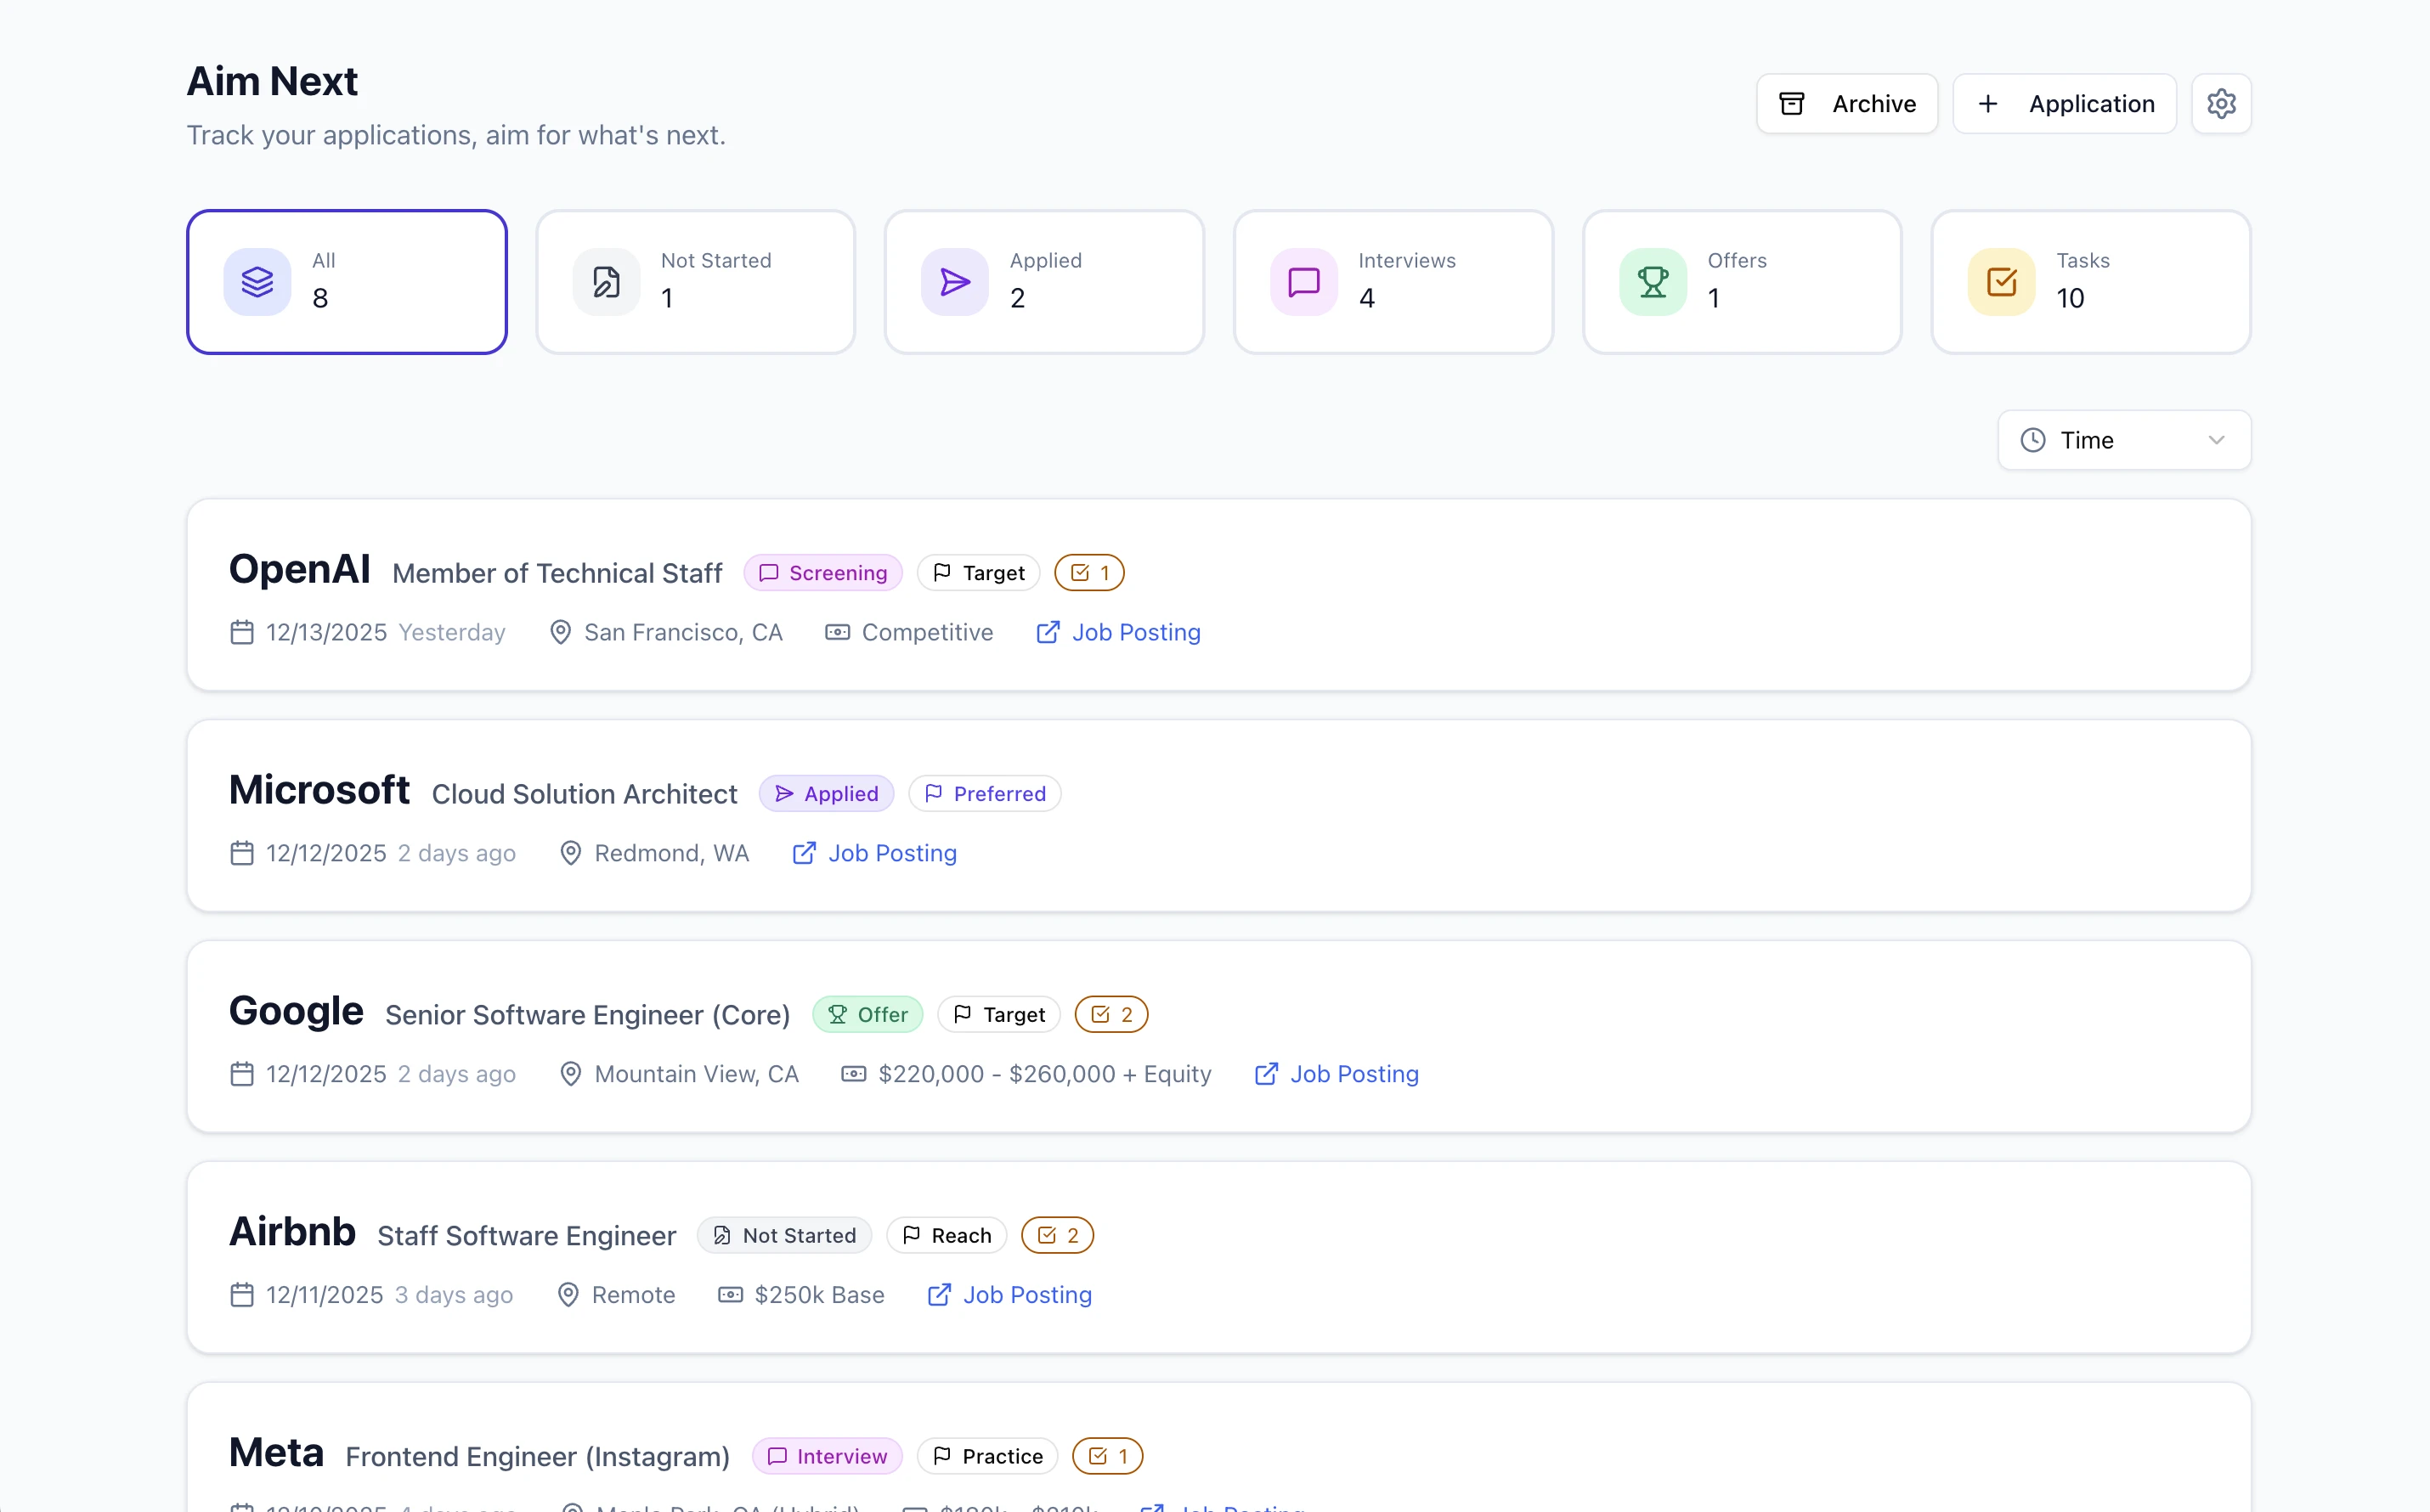
Task: Click the paper-plane icon on the Applied card
Action: [x=955, y=281]
